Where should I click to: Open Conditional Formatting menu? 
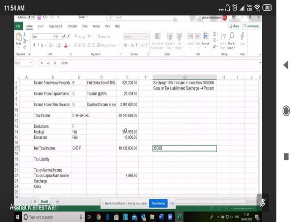tap(158, 41)
